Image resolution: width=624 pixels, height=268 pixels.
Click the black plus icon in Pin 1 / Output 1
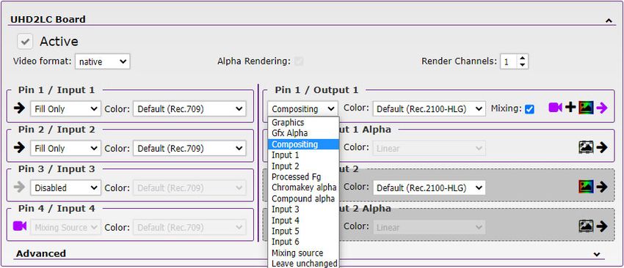[x=570, y=107]
